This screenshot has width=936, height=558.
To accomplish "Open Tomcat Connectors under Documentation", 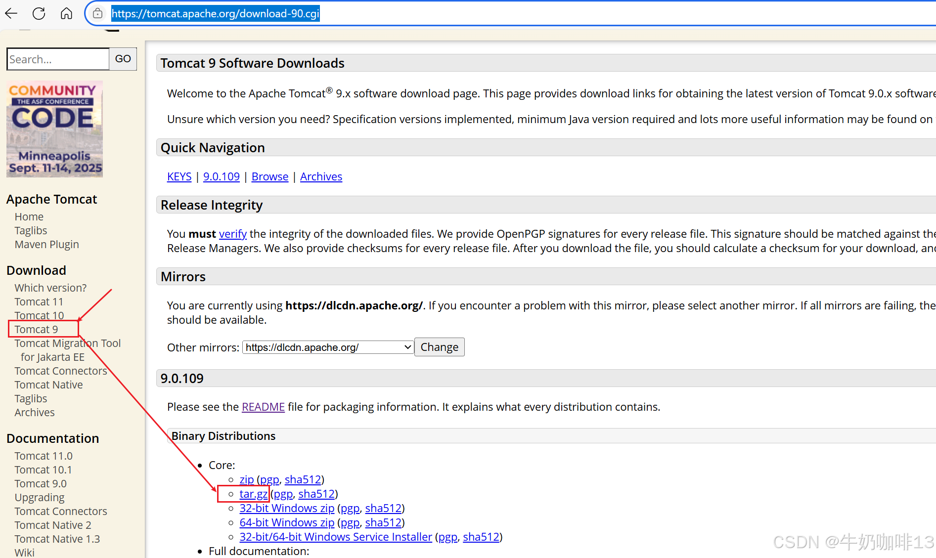I will pyautogui.click(x=61, y=511).
